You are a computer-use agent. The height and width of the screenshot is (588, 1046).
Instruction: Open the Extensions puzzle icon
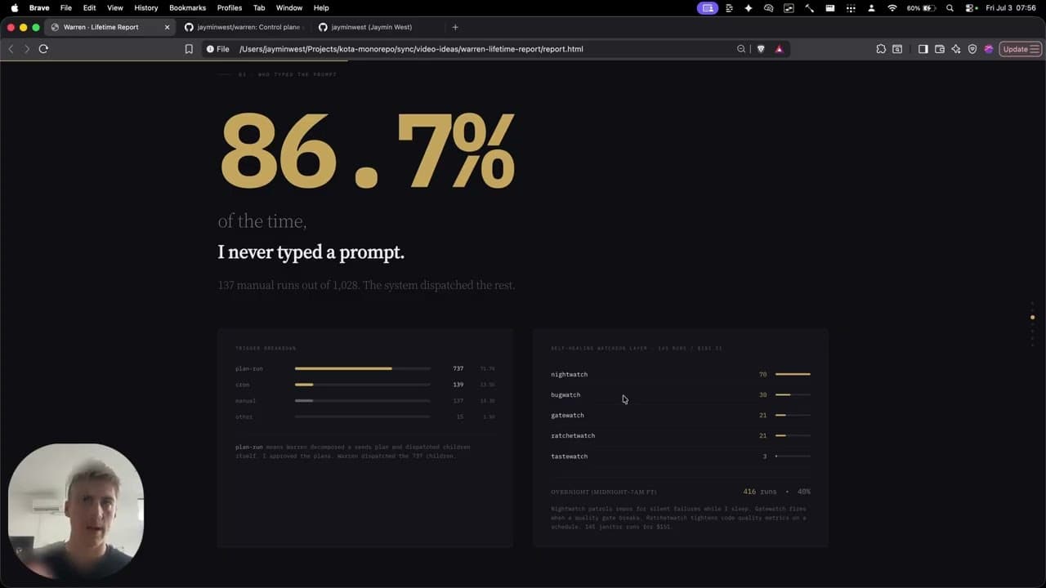tap(881, 49)
